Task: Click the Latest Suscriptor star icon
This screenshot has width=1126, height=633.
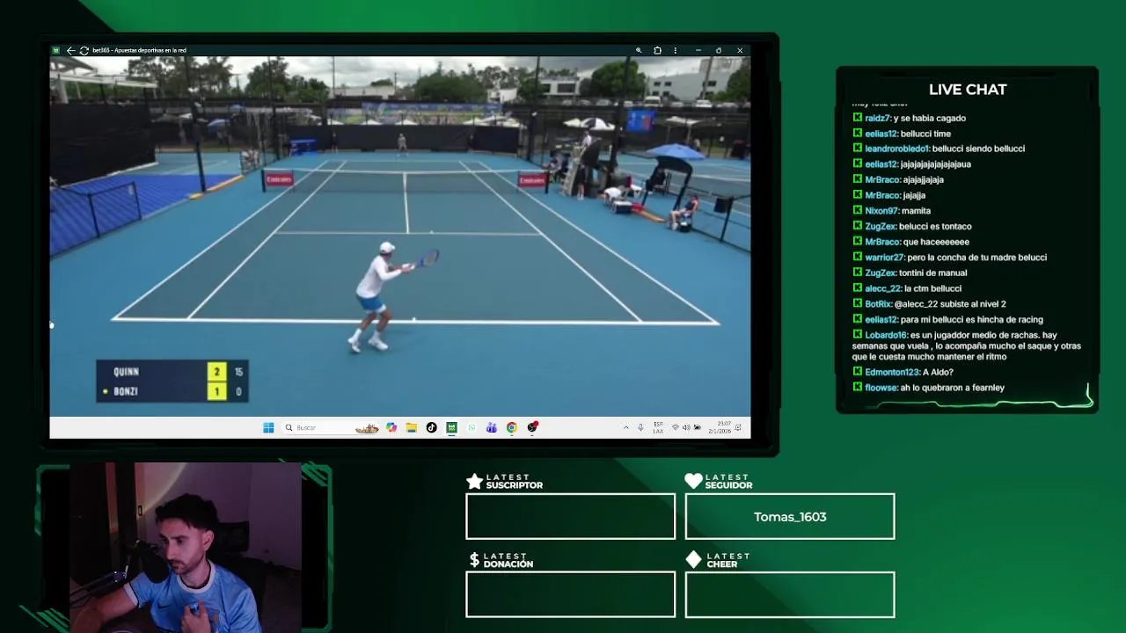Action: point(474,481)
